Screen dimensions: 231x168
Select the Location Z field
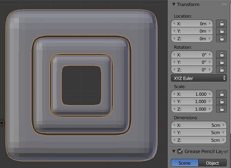point(192,38)
